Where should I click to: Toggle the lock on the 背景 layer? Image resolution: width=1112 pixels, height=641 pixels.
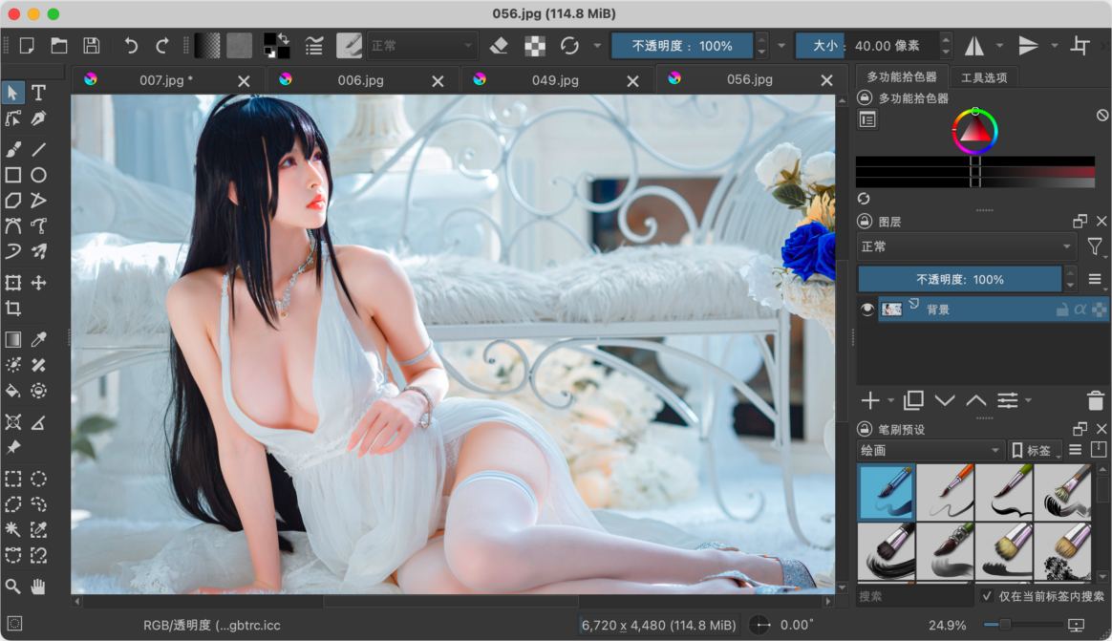[x=1062, y=310]
